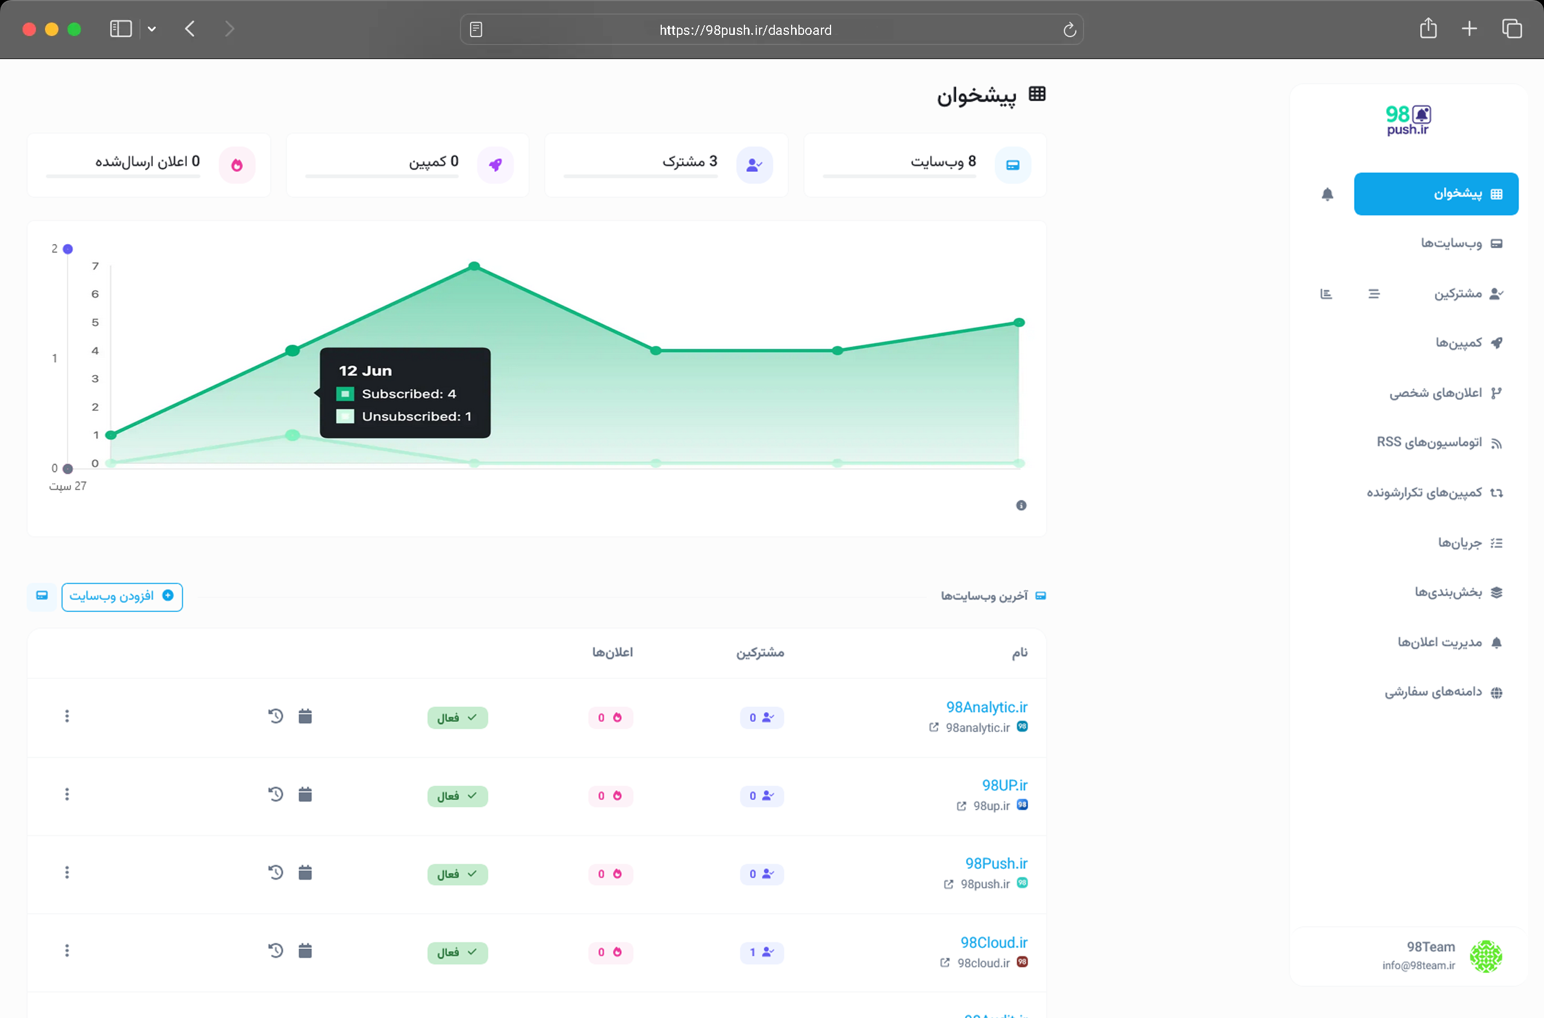Click the notification bell beside the dashboard tab

[1327, 194]
